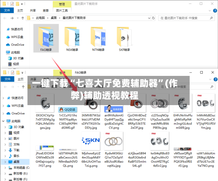
Task: Expand 图片 node in FAG轴承 window tree
Action: point(5,139)
